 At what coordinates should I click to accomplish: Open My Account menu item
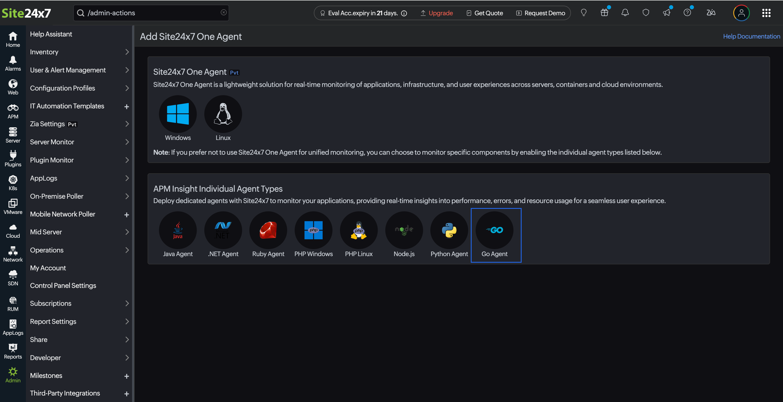(x=48, y=268)
